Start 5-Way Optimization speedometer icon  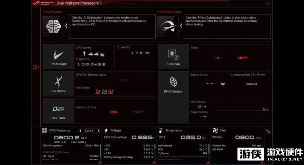(168, 26)
